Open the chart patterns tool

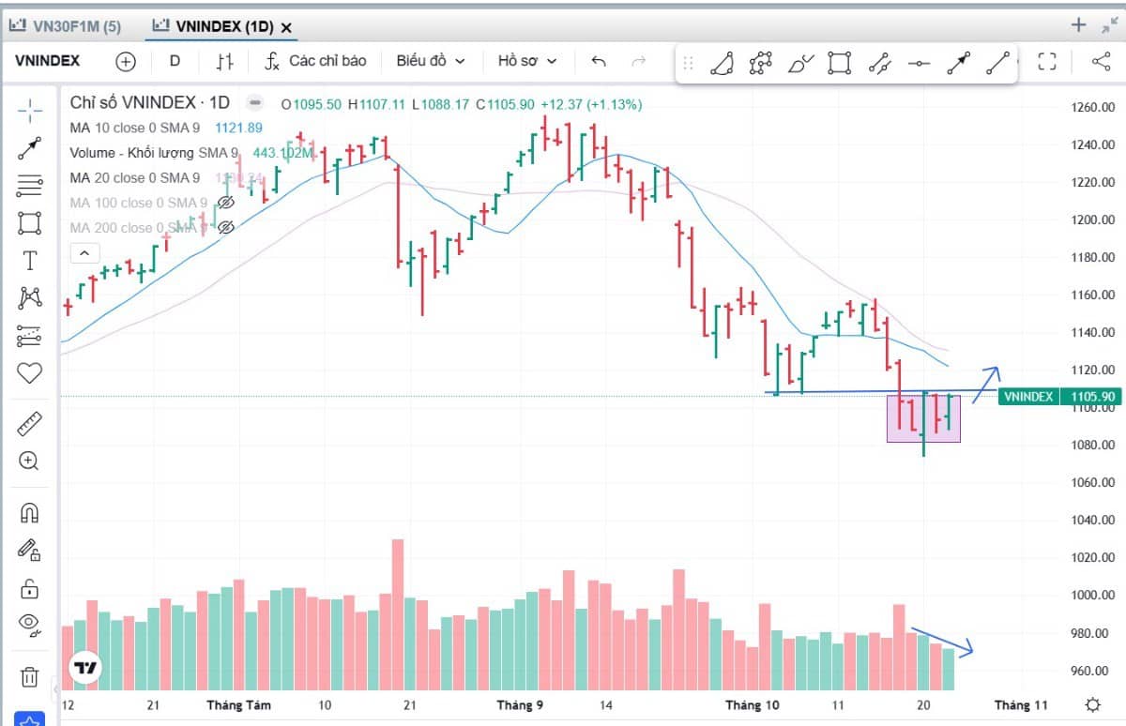point(30,298)
